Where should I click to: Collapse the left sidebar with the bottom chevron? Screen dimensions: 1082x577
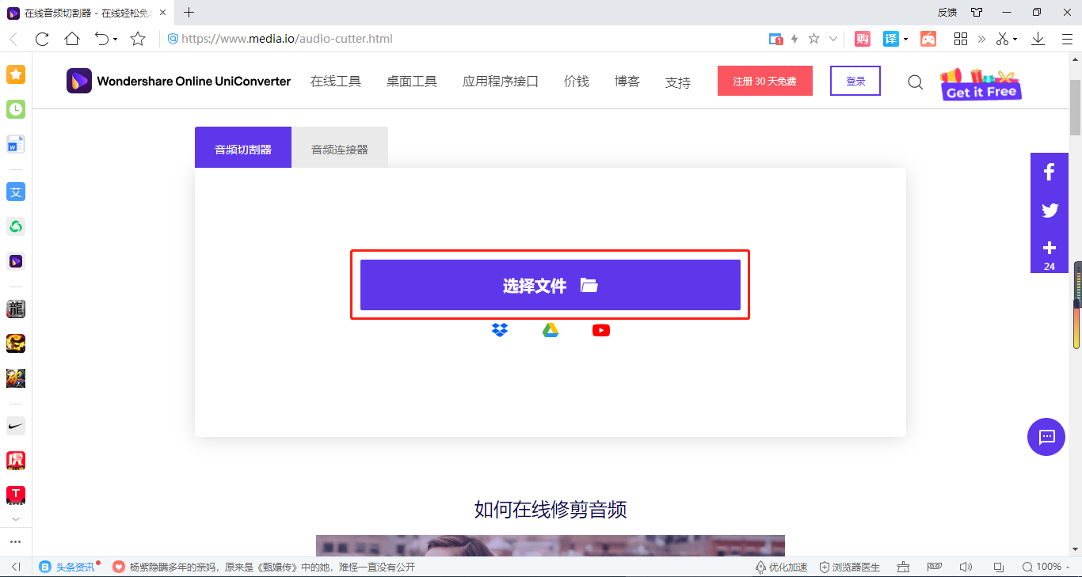15,518
